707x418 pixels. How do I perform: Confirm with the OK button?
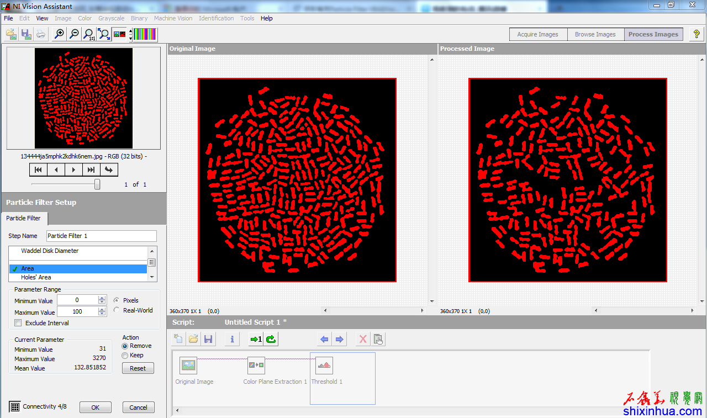click(x=96, y=408)
